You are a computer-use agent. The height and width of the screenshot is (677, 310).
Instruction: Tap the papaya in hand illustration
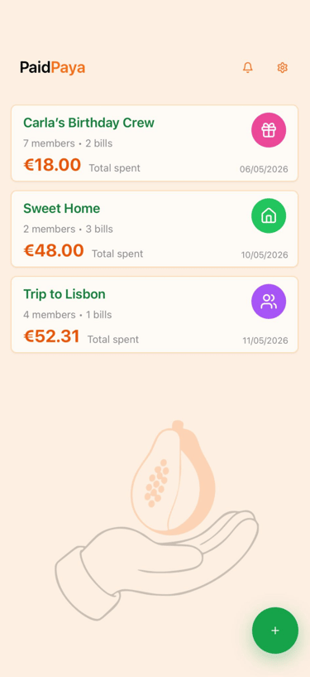tap(157, 520)
